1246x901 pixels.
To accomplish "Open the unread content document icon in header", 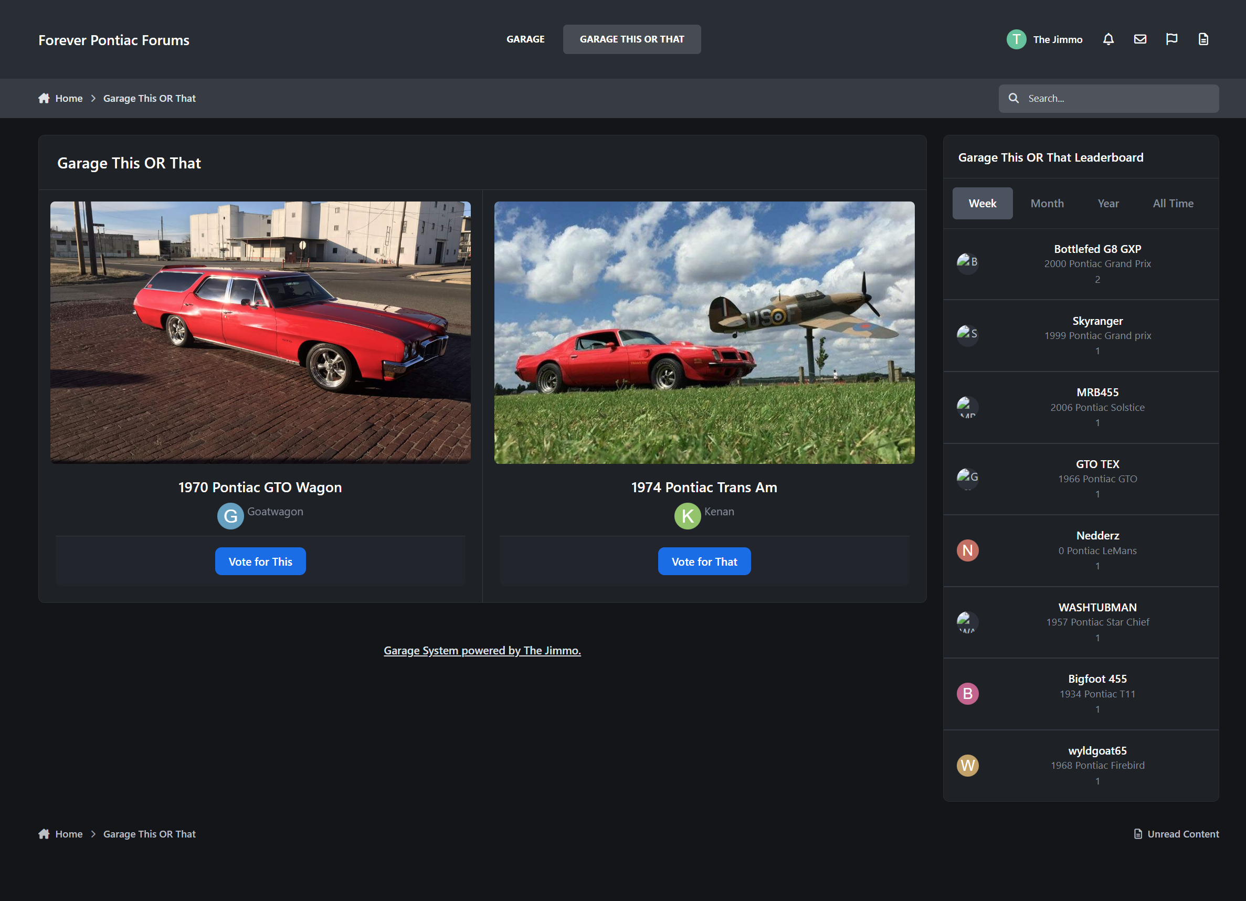I will 1203,39.
